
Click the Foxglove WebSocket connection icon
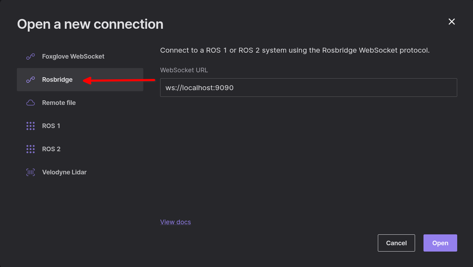click(x=31, y=56)
